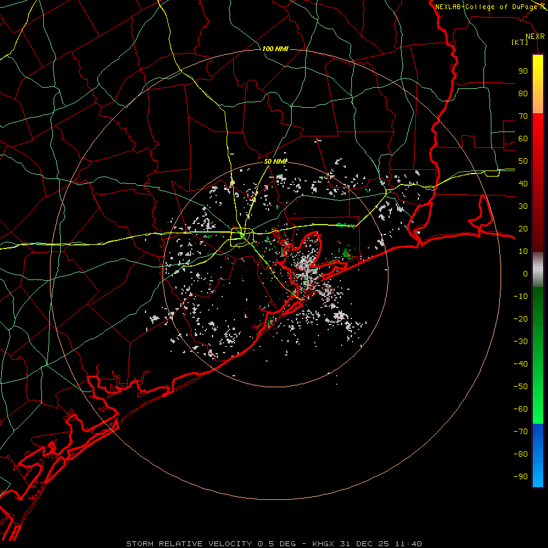Click the 10 value on velocity scale
The height and width of the screenshot is (548, 548).
click(523, 251)
